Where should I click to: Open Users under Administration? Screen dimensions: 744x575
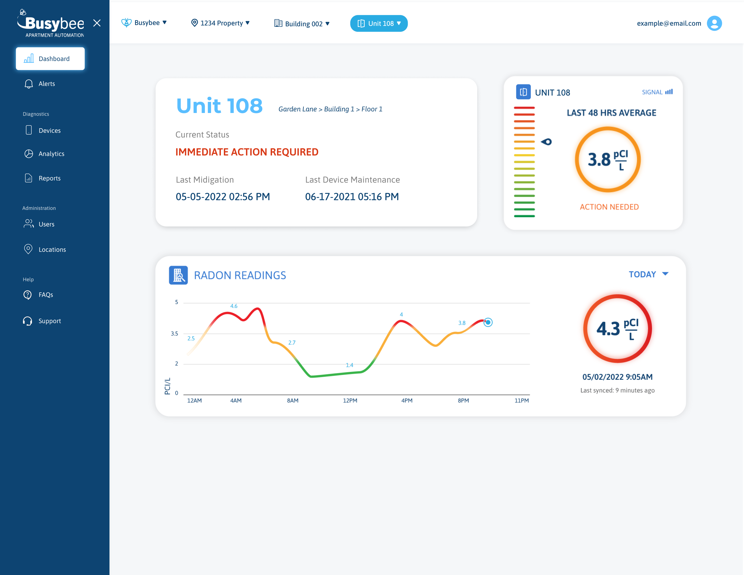46,224
